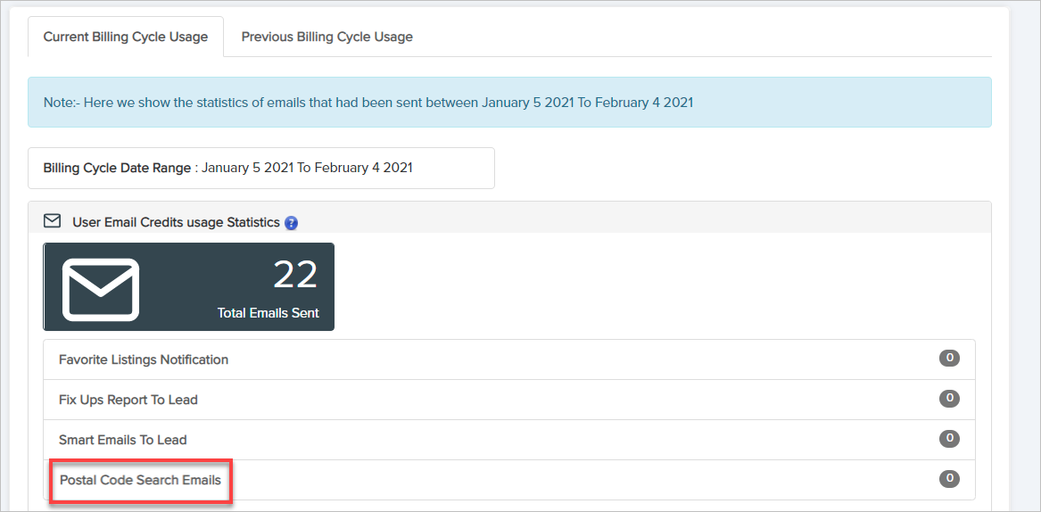Click the Postal Code Search Emails label
Viewport: 1041px width, 512px height.
140,480
